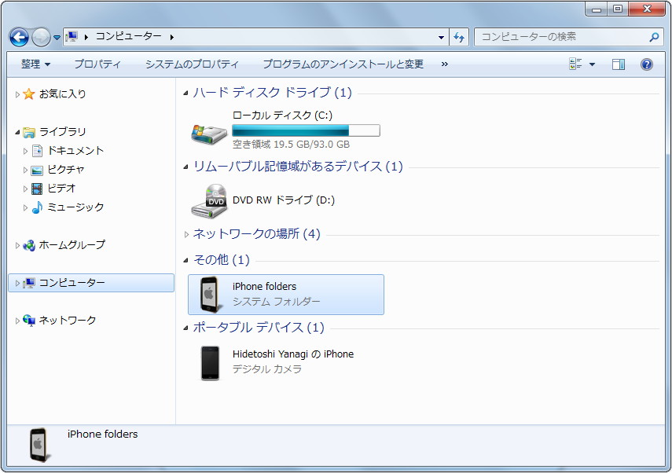Collapse the ライブラリ tree in the sidebar
This screenshot has width=672, height=473.
point(16,131)
